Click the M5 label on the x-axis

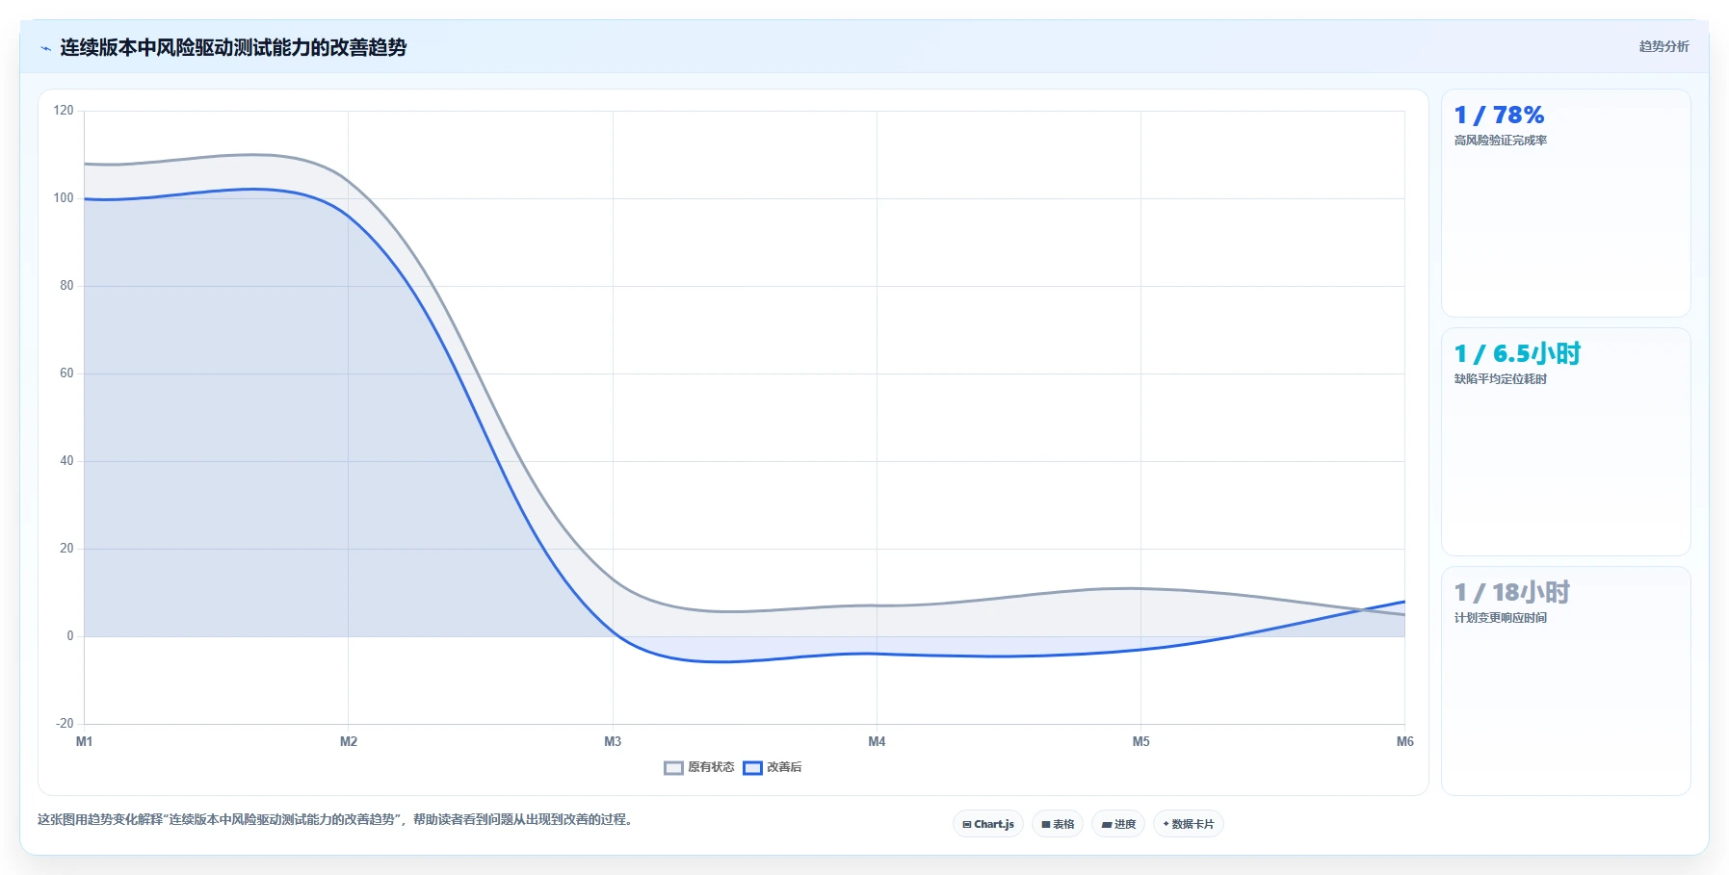[x=1140, y=741]
